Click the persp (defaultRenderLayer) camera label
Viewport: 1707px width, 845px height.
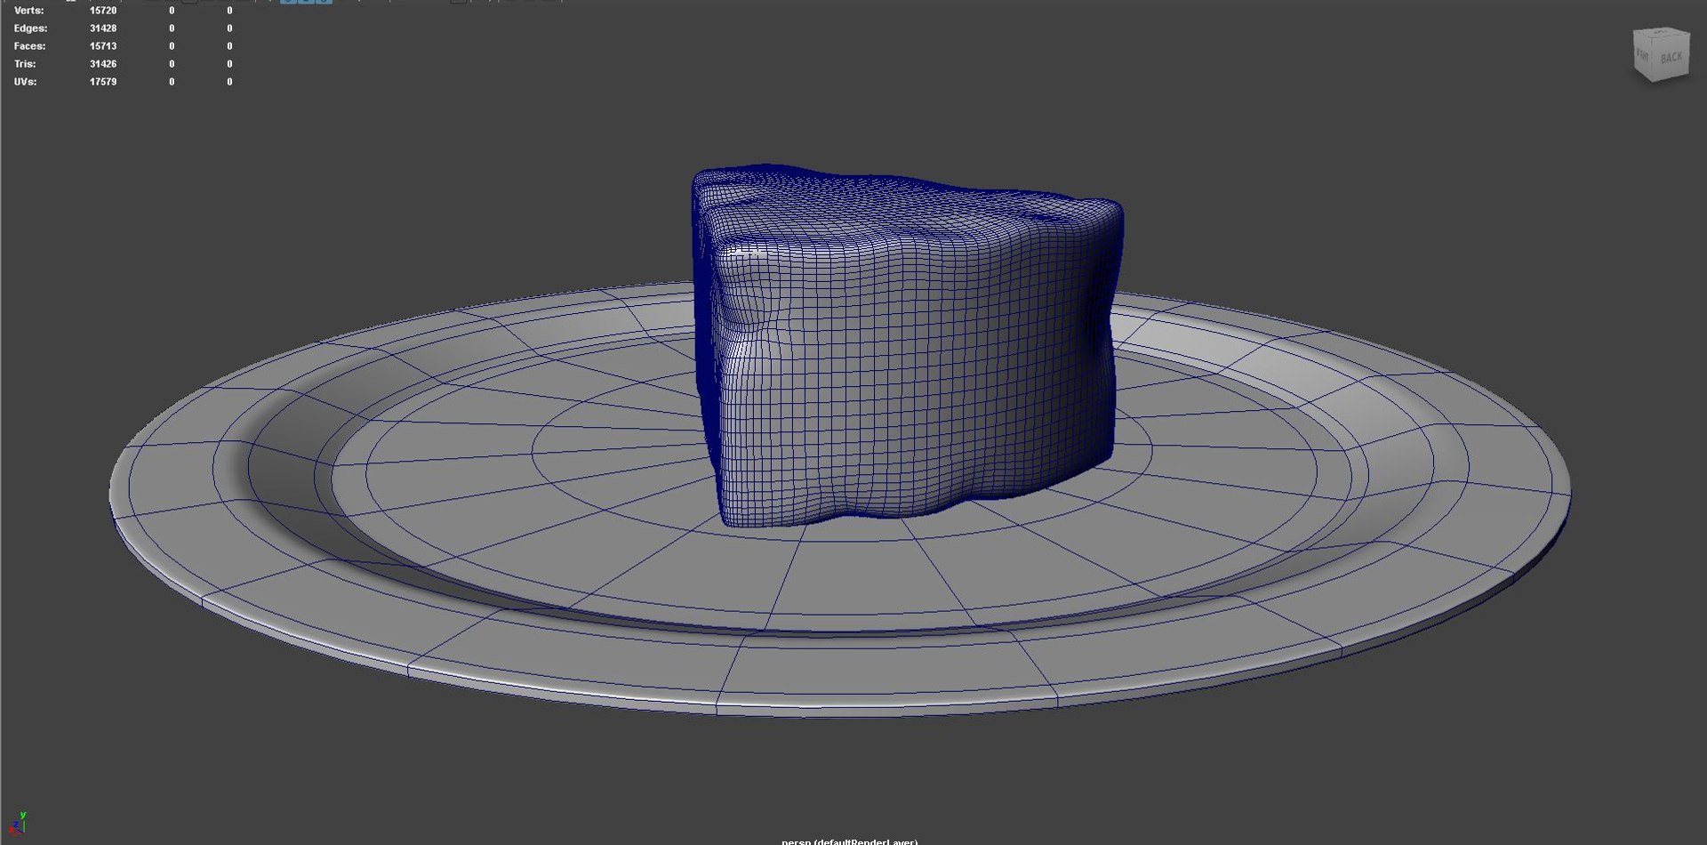[850, 841]
